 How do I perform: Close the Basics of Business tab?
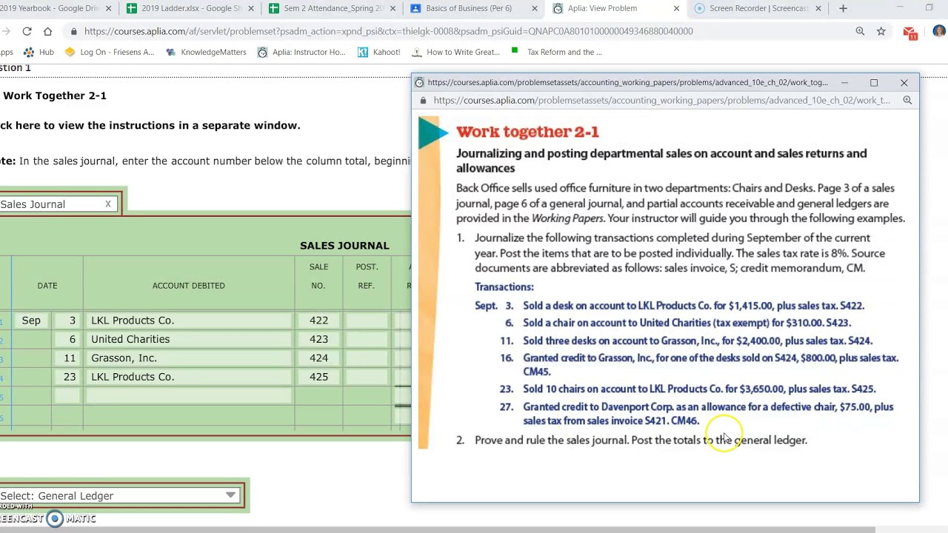point(534,8)
